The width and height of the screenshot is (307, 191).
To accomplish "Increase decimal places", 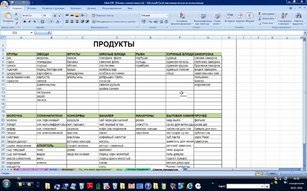I will pyautogui.click(x=161, y=22).
